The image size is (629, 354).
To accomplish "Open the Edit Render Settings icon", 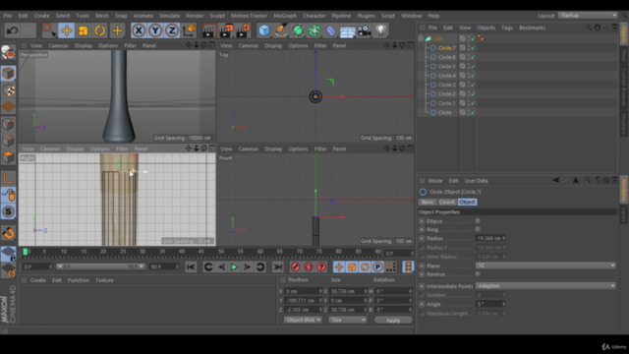I will 244,30.
